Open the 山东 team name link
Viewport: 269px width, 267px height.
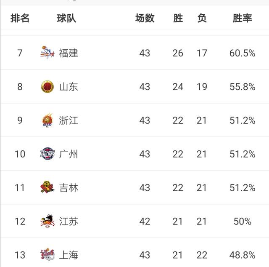point(69,87)
